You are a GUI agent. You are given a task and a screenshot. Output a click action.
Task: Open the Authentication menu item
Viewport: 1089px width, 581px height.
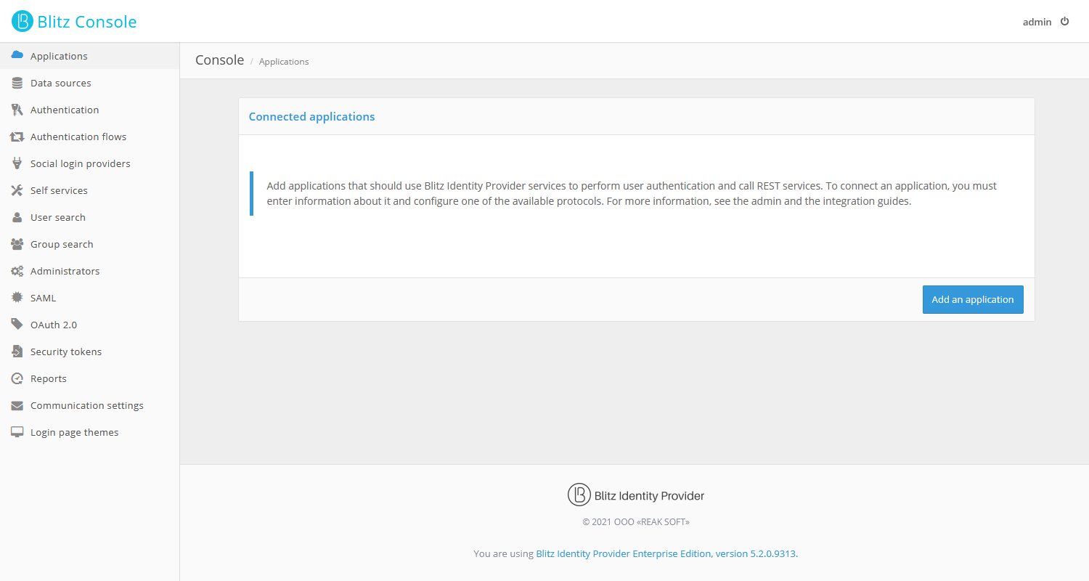[x=90, y=110]
